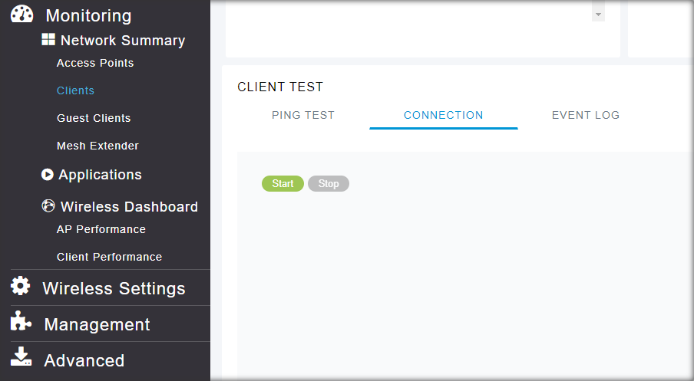The height and width of the screenshot is (381, 694).
Task: Click the Applications play-circle icon
Action: [48, 175]
